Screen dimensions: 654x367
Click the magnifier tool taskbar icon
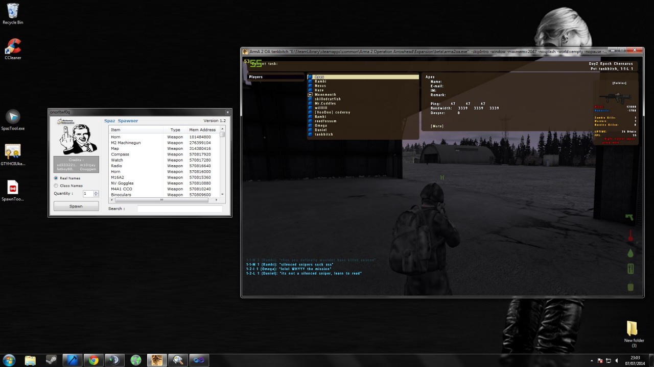(177, 360)
